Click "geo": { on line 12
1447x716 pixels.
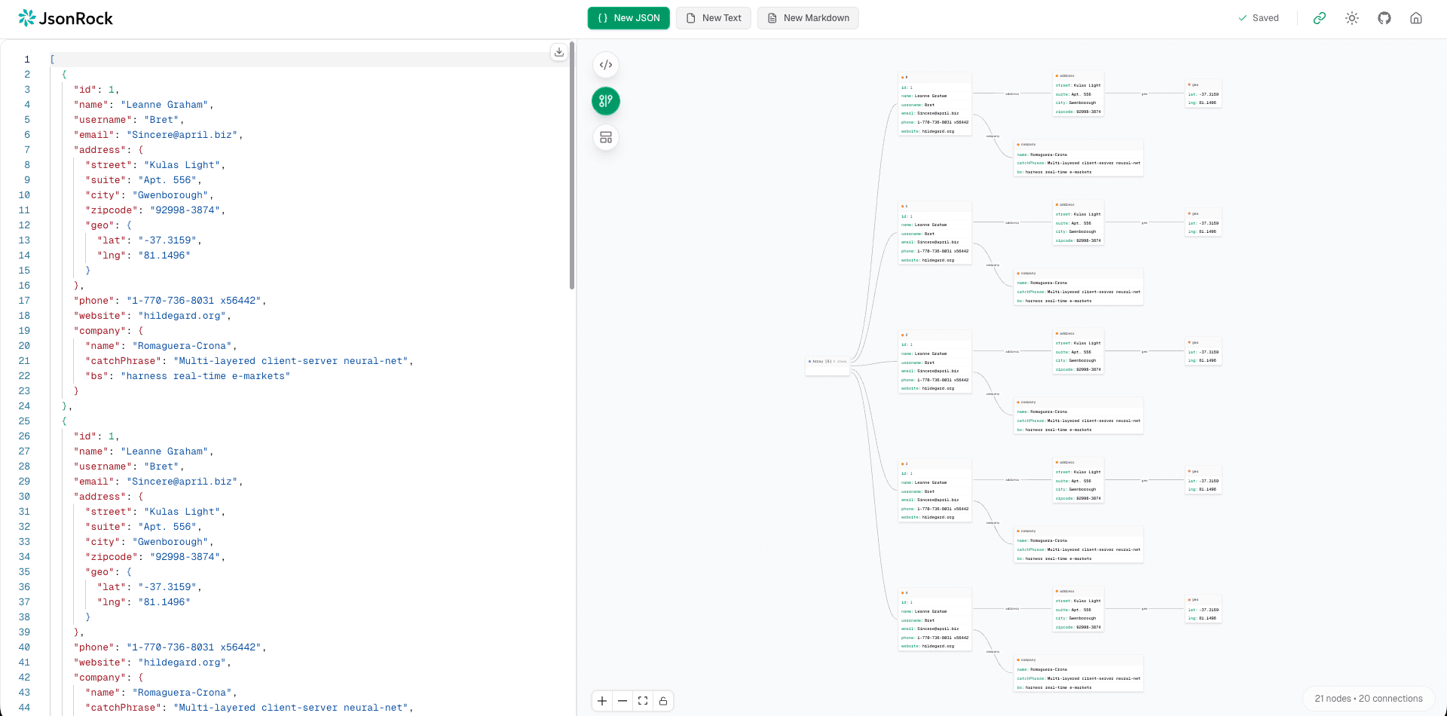coord(109,225)
